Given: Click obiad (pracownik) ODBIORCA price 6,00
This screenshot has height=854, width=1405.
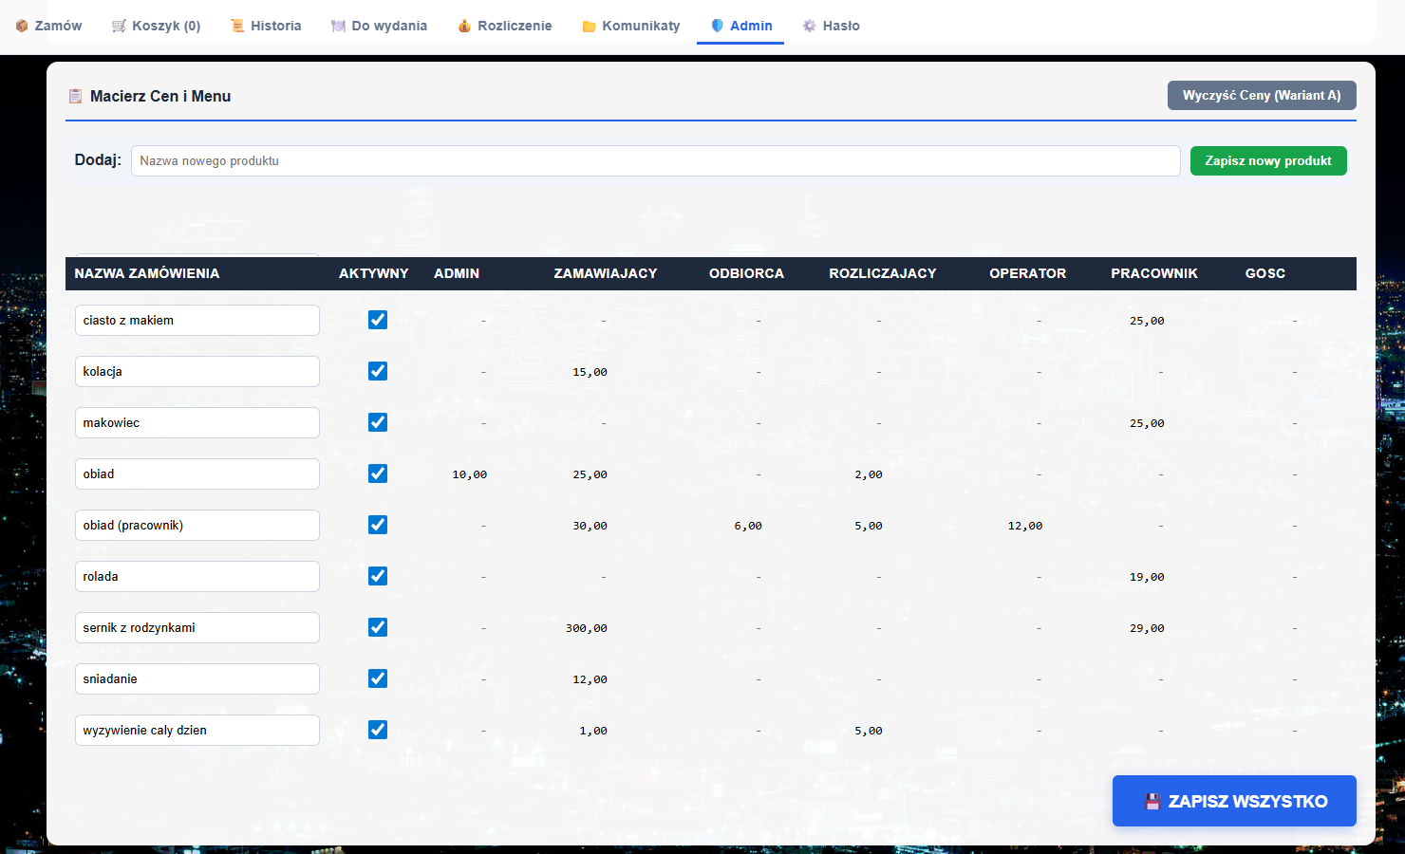Looking at the screenshot, I should (748, 526).
